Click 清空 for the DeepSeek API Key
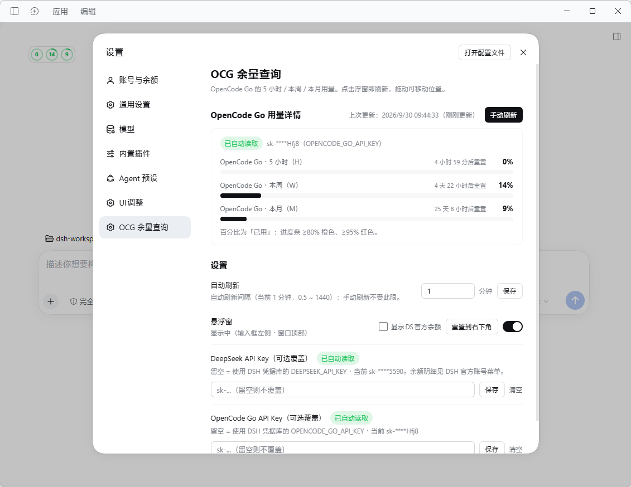 (516, 389)
